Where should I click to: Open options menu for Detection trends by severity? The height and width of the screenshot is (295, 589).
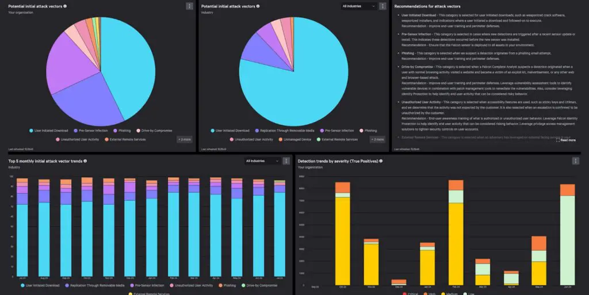(575, 161)
